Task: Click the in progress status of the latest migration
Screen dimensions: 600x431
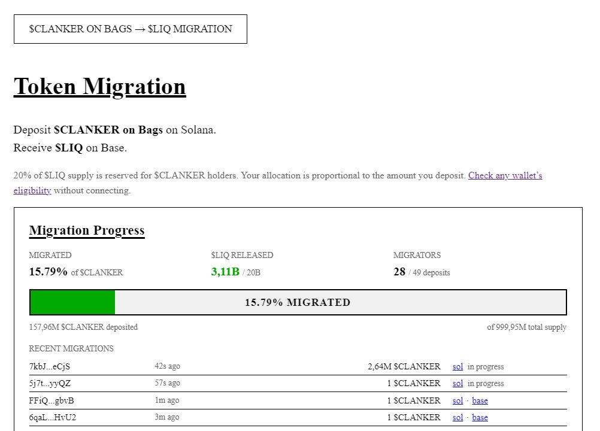Action: 487,366
